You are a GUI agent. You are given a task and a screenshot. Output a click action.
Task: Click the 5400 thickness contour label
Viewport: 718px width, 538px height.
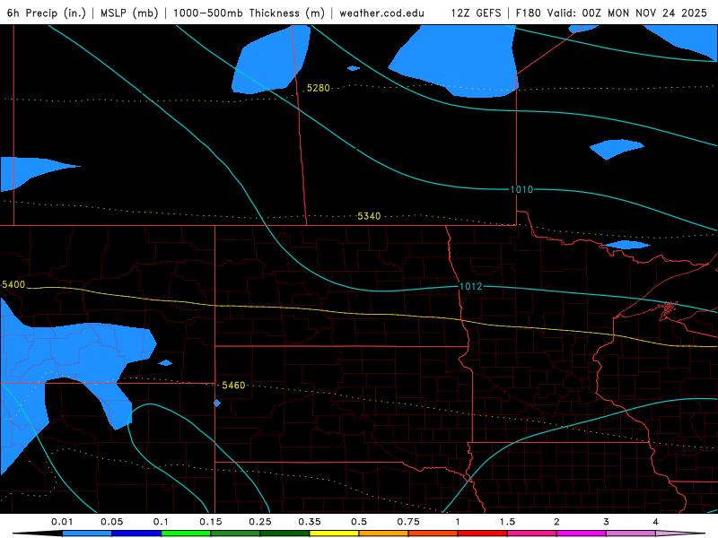pyautogui.click(x=13, y=284)
